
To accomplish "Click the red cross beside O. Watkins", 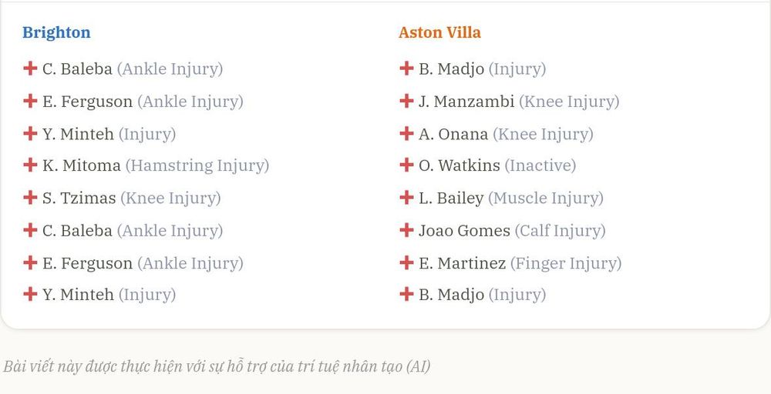I will (x=406, y=165).
